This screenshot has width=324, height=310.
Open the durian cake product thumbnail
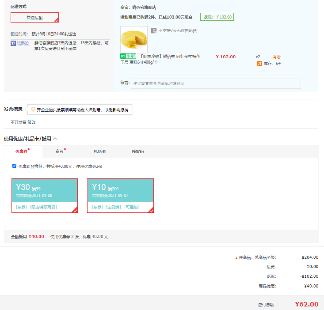(x=134, y=39)
